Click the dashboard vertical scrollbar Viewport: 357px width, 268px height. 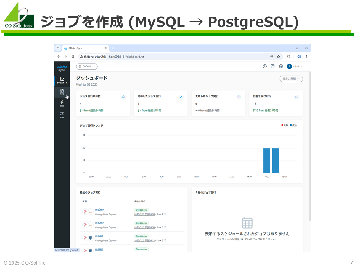(310, 146)
